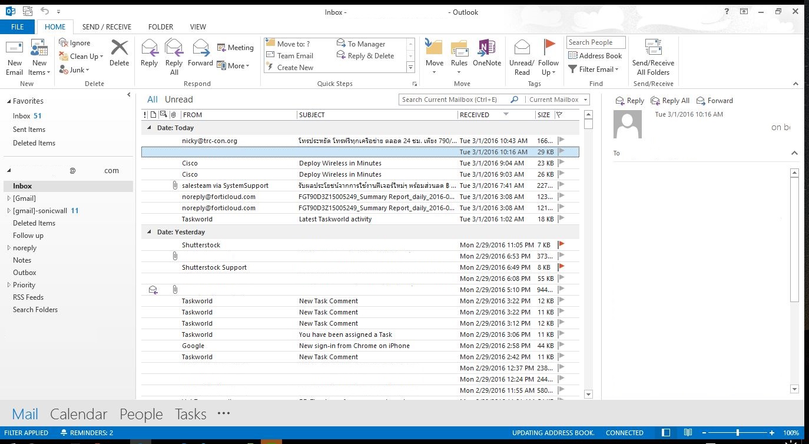809x444 pixels.
Task: Switch to Reading view in status bar
Action: pos(688,433)
